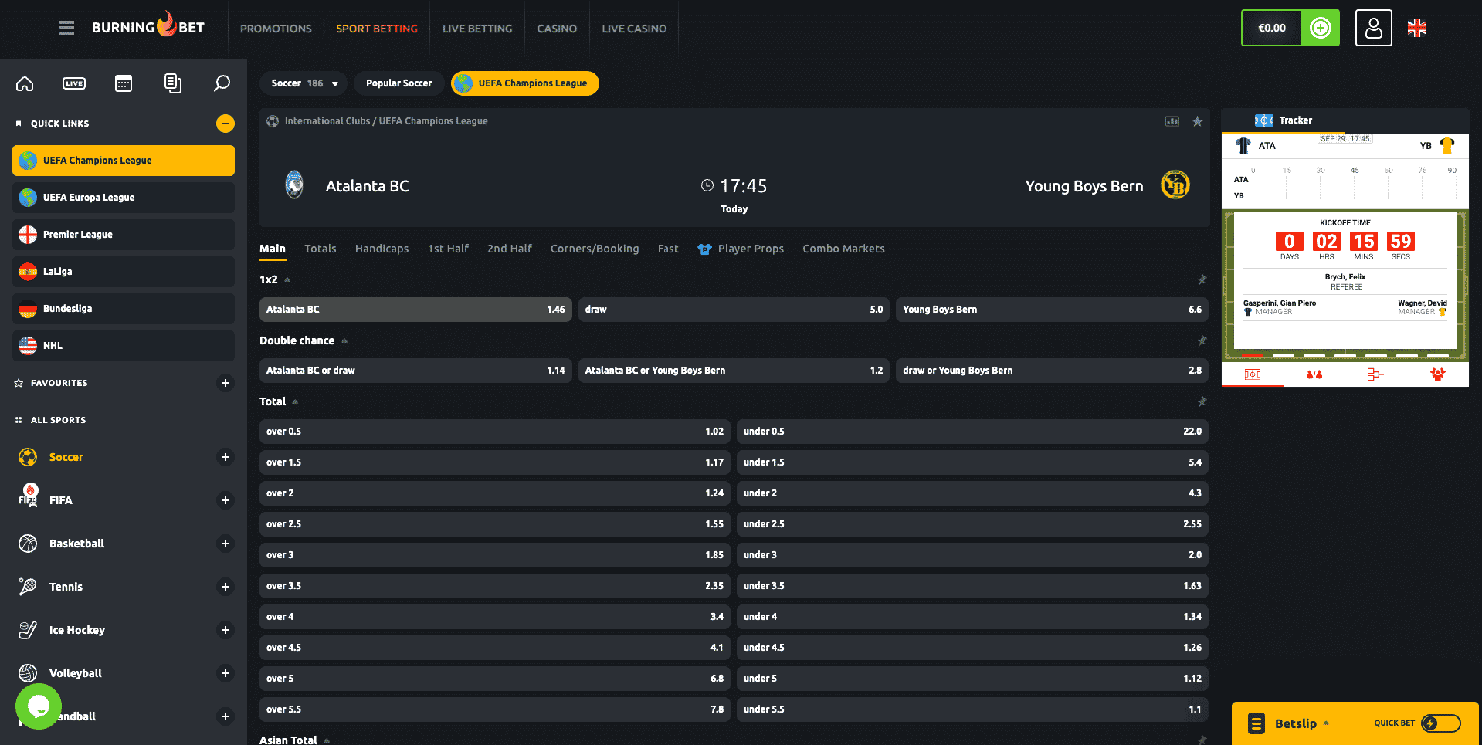1482x745 pixels.
Task: Open Premier League quick link
Action: [x=124, y=235]
